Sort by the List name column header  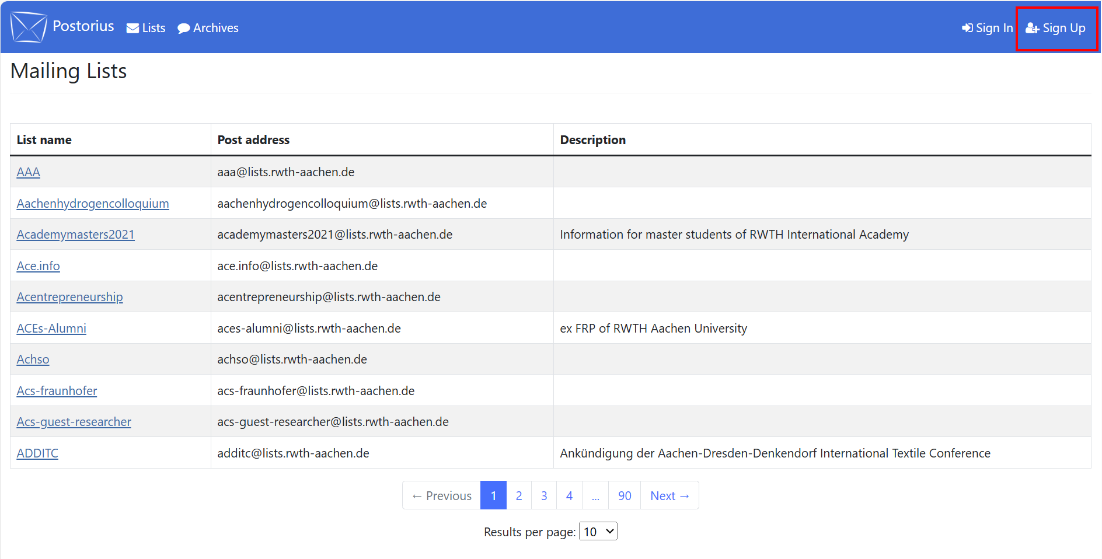coord(44,139)
